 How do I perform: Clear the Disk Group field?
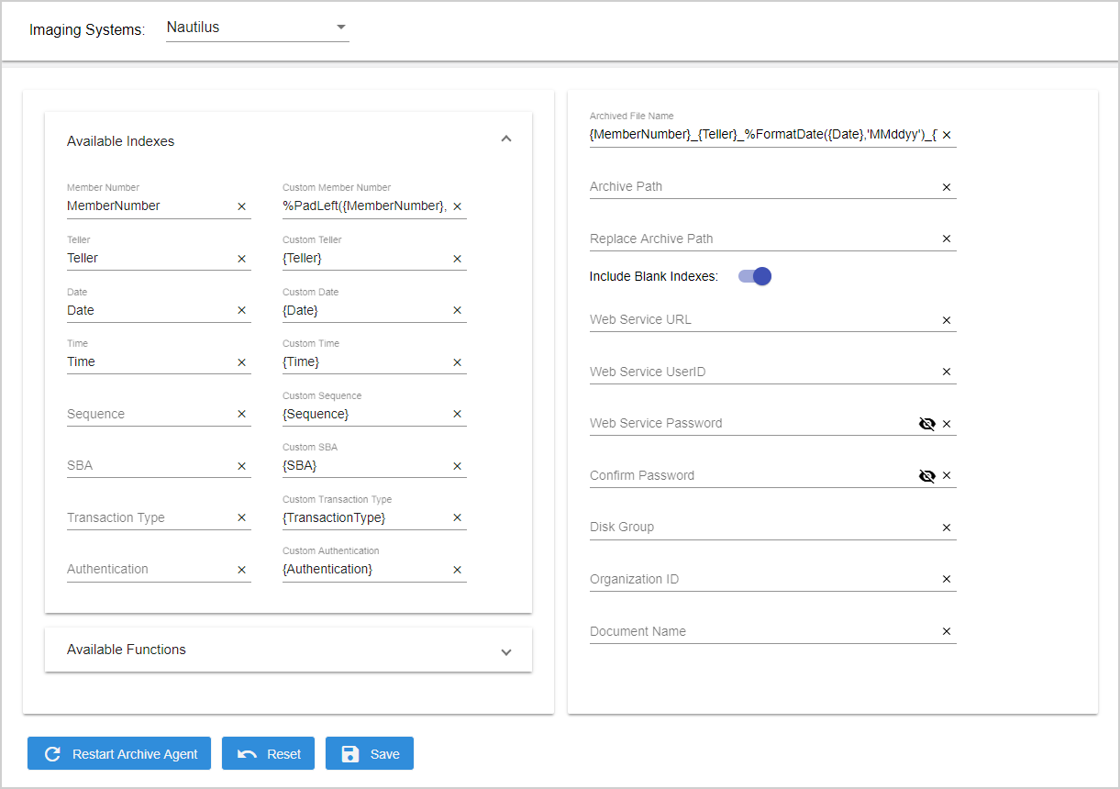pos(947,528)
